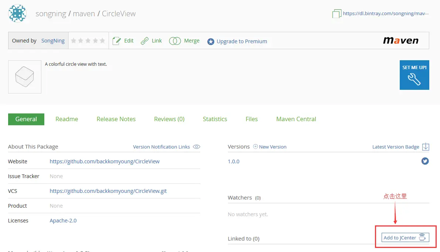This screenshot has width=440, height=252.
Task: Open the Apache-2.0 license link
Action: (x=63, y=221)
